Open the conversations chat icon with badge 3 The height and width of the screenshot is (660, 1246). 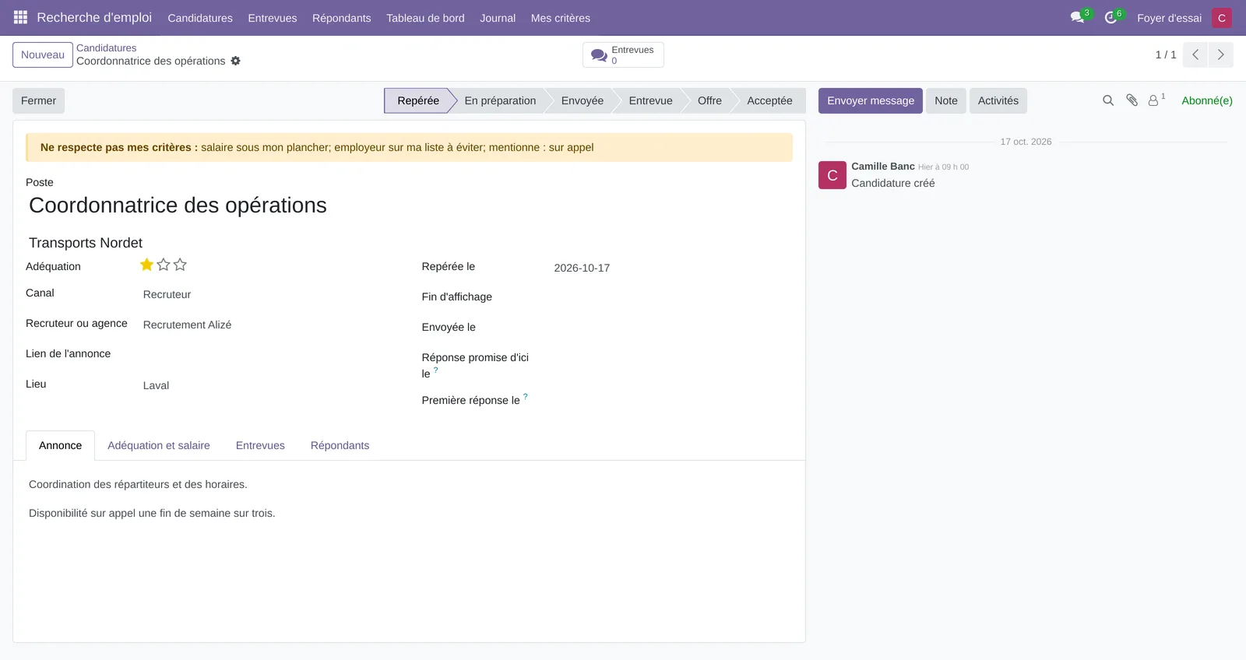coord(1077,17)
